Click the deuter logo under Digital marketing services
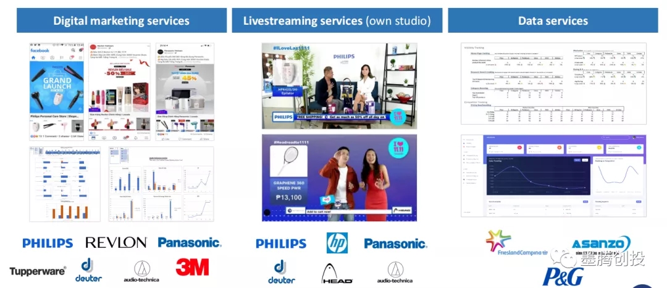The width and height of the screenshot is (667, 288). click(x=88, y=270)
